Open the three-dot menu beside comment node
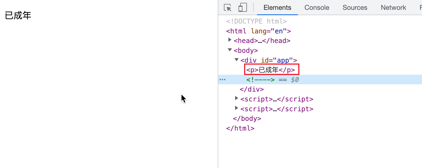 (x=223, y=80)
